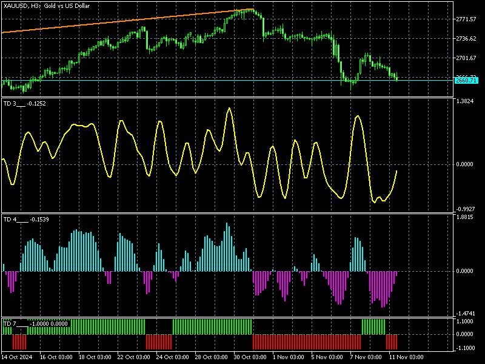Click the 1.3824 scale value
This screenshot has width=485, height=364.
(x=464, y=101)
